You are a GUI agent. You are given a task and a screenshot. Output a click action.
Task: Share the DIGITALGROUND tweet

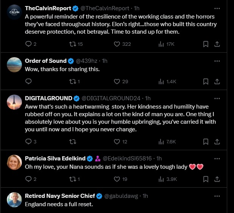pyautogui.click(x=217, y=141)
